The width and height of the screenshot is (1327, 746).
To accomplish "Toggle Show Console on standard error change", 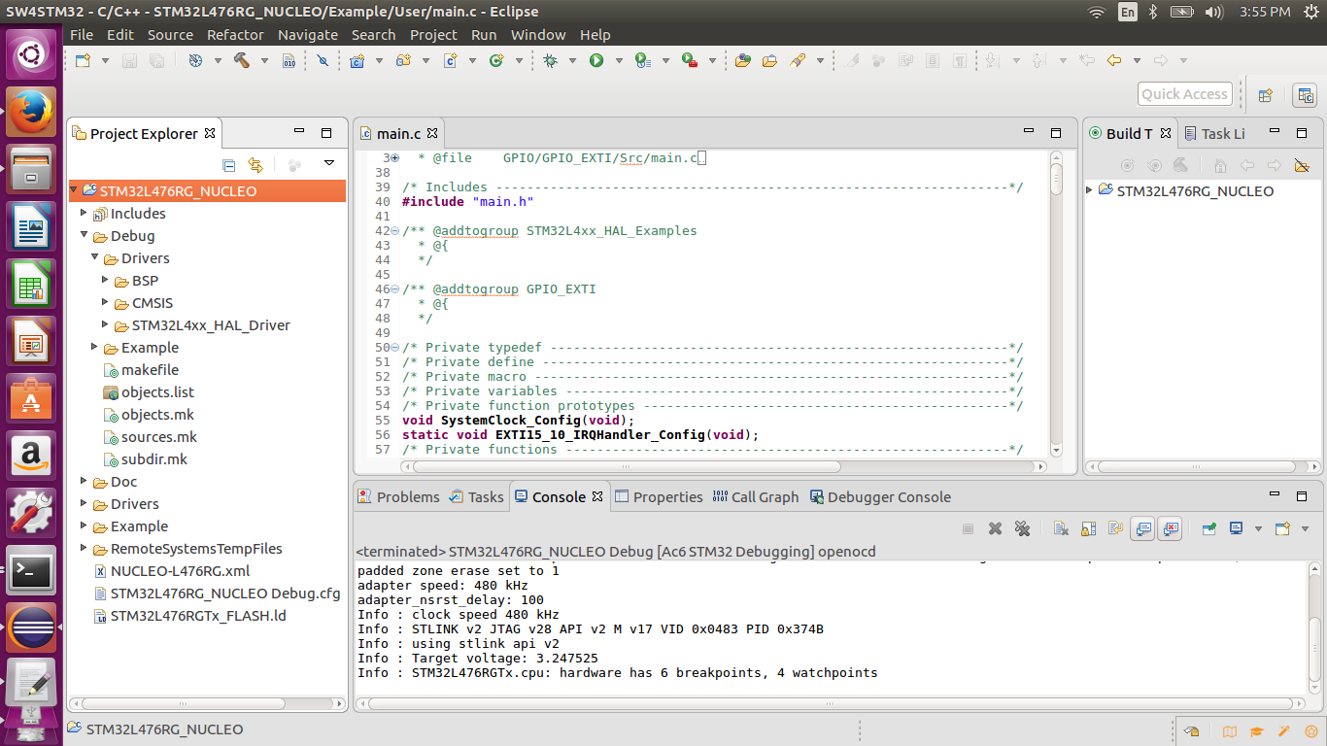I will coord(1171,528).
